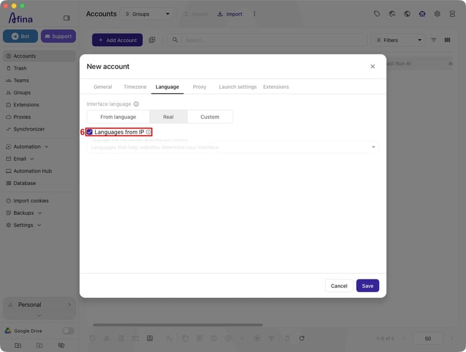Save the new account

(x=368, y=286)
